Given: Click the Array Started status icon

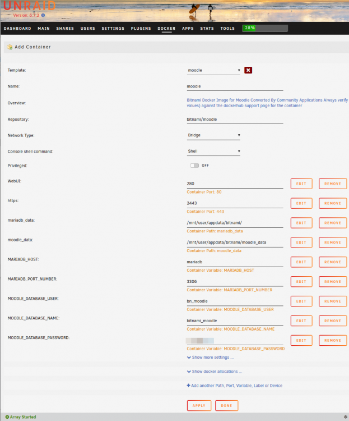Looking at the screenshot, I should [7, 417].
